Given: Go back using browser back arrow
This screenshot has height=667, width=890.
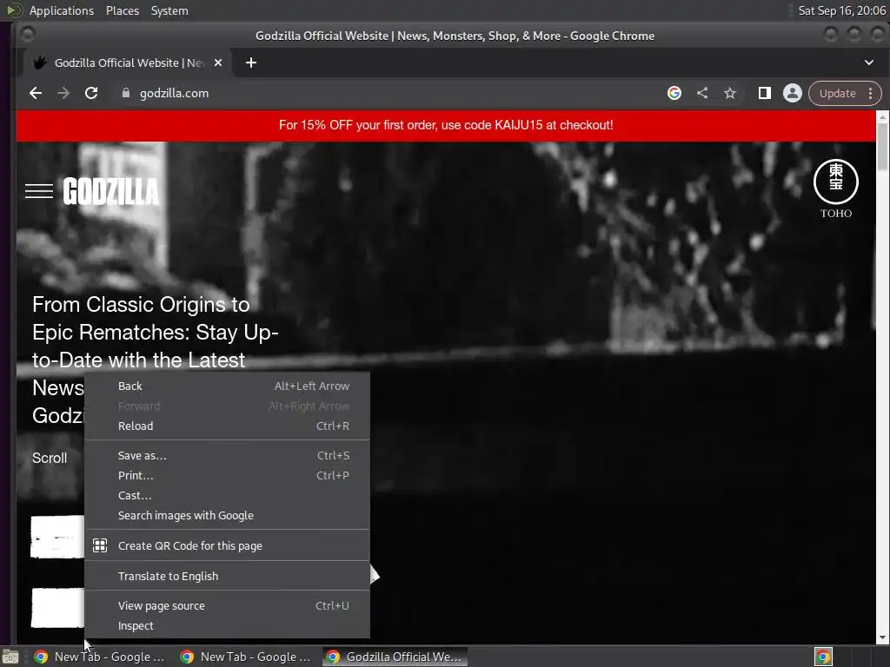Looking at the screenshot, I should (35, 93).
